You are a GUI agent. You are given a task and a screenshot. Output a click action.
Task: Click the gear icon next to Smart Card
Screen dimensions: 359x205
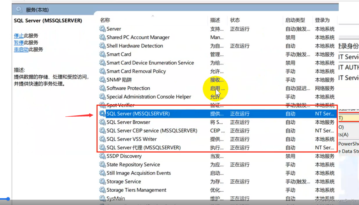[102, 54]
